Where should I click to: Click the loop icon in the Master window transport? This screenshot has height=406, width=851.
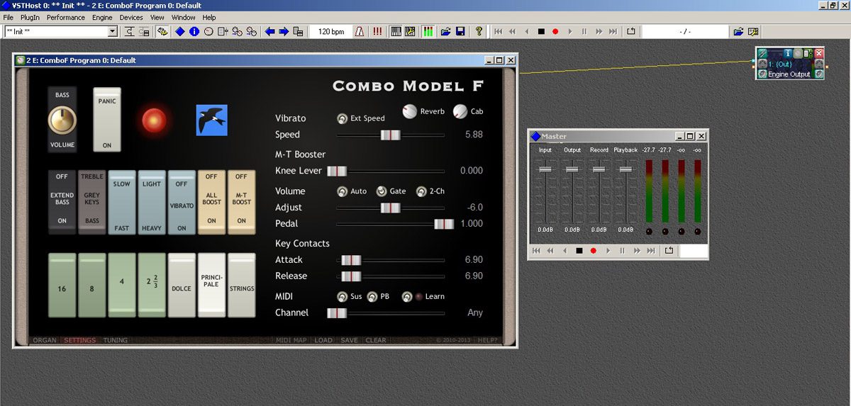point(669,251)
